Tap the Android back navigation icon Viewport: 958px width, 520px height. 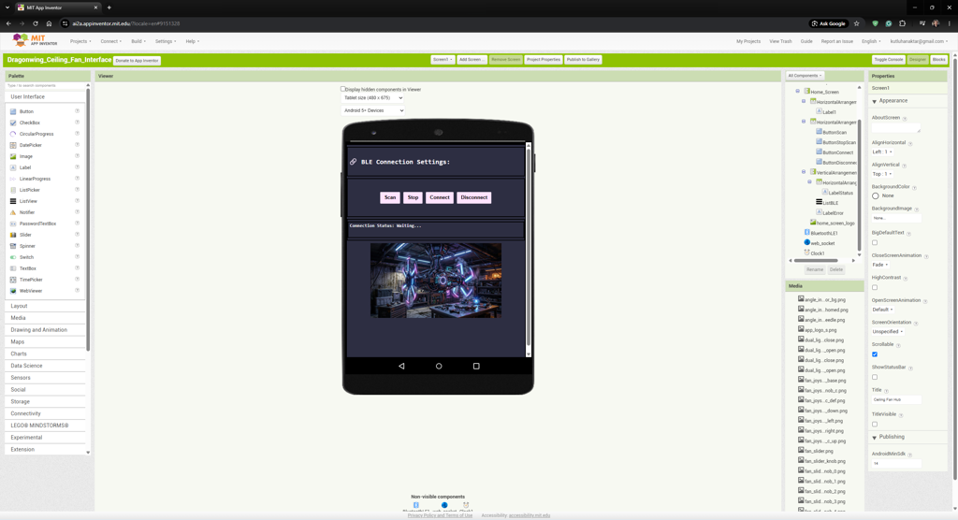[x=401, y=366]
